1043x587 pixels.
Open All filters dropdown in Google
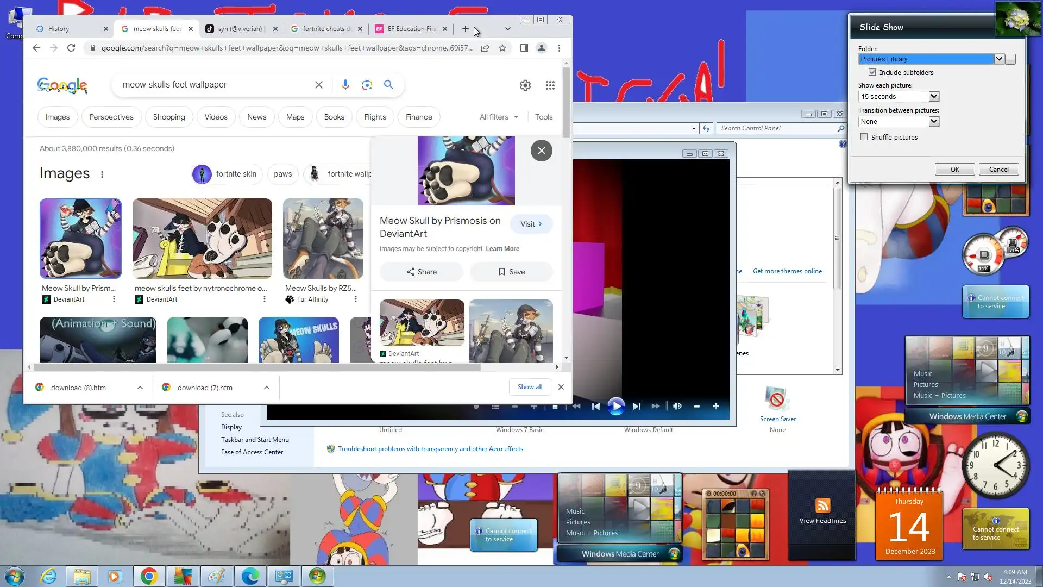click(498, 117)
